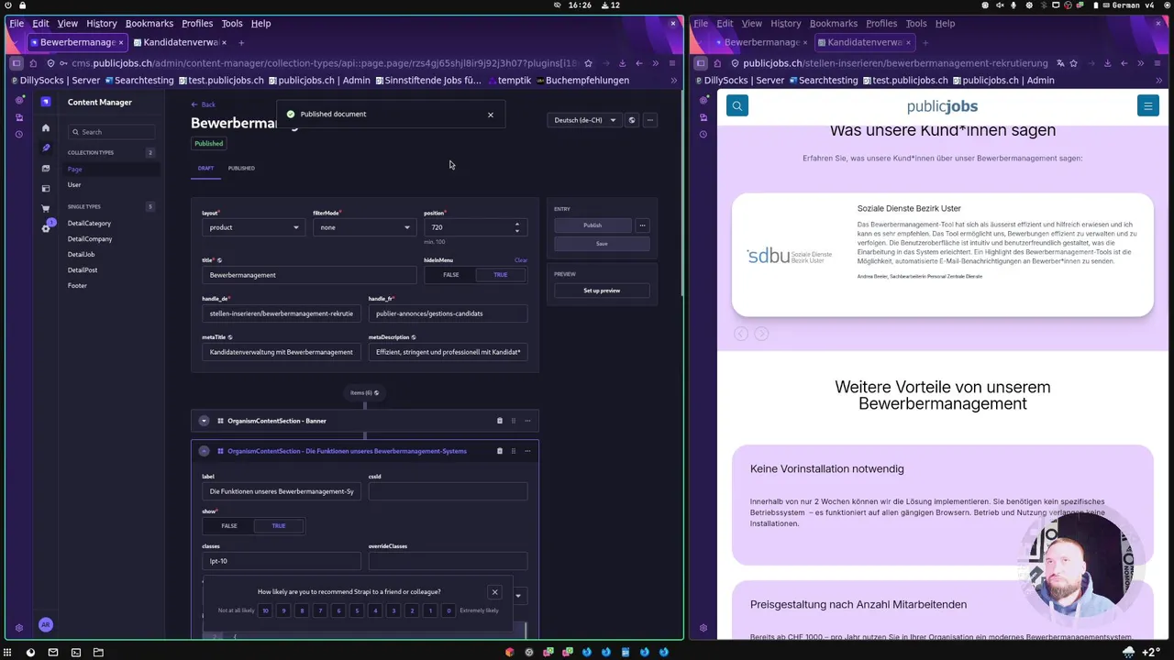Expand OrganismContentSection - Banner component

click(x=205, y=421)
